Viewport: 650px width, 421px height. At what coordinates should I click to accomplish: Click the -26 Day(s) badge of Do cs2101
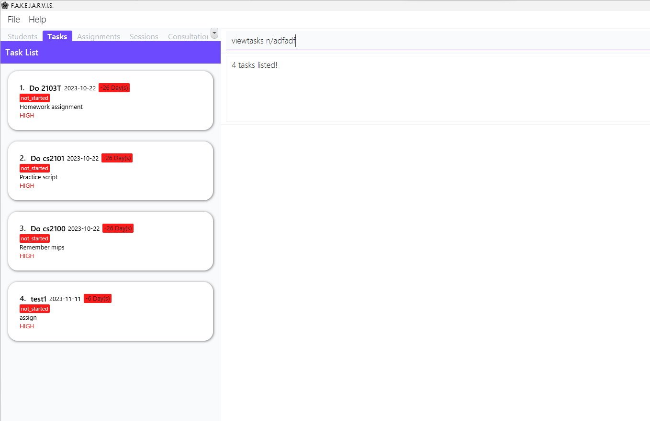point(117,158)
